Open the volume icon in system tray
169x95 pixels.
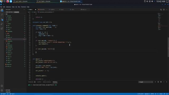pos(152,1)
